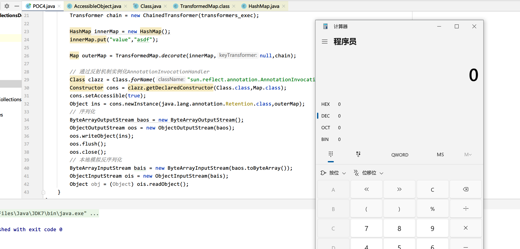
Task: Click line number 29 in the gutter
Action: click(26, 80)
